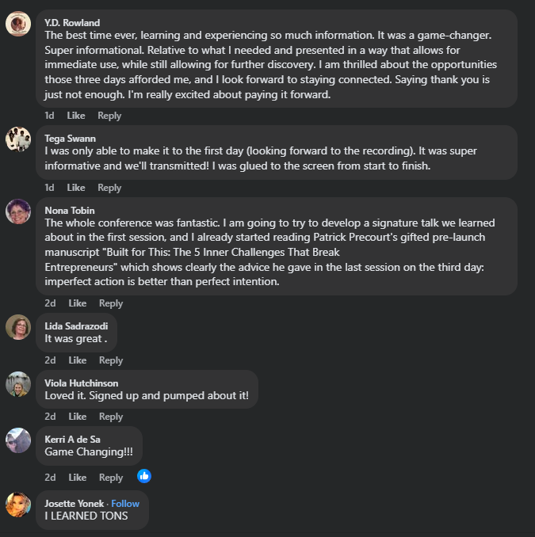Click Y.D. Rowland's profile picture
The height and width of the screenshot is (537, 535).
pos(18,25)
